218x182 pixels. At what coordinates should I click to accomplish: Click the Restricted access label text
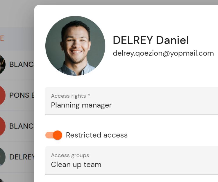[x=97, y=135]
